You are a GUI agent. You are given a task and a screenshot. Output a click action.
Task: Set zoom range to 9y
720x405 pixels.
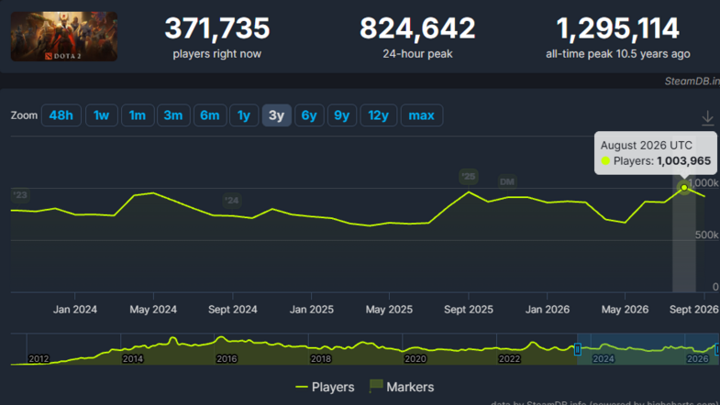pos(341,115)
